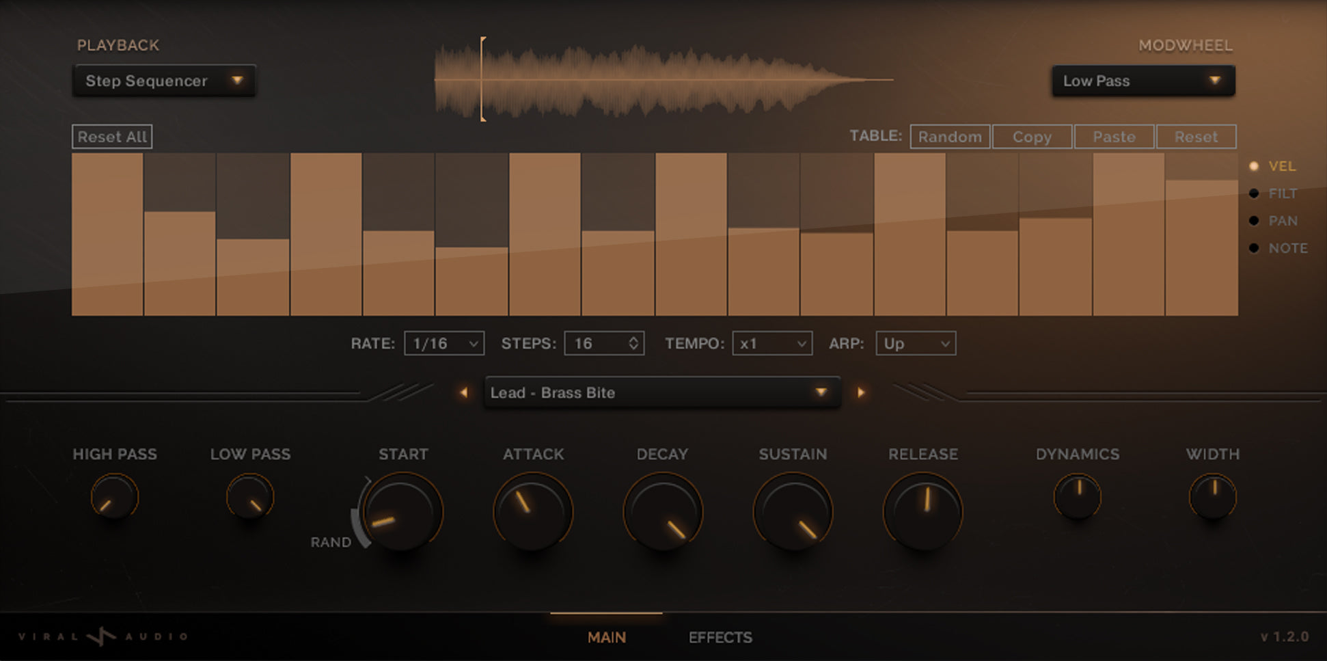Screen dimensions: 1327x661
Task: Open the Lead - Brass Bite preset dropdown
Action: tap(662, 392)
